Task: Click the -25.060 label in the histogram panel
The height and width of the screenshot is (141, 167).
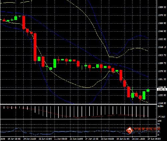Action: [x=161, y=117]
